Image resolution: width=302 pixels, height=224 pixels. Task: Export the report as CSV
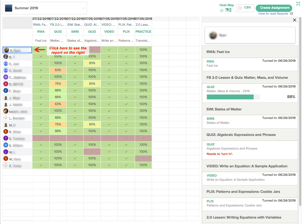(x=245, y=8)
